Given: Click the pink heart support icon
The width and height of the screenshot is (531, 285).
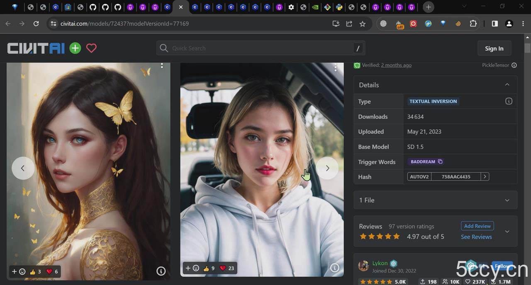Looking at the screenshot, I should (91, 48).
